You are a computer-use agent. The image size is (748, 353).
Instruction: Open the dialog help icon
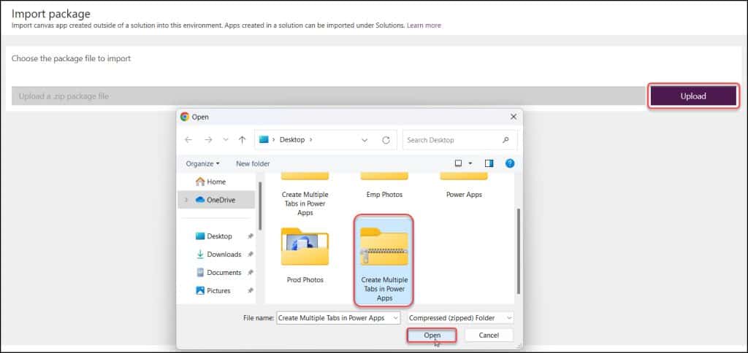pos(510,163)
